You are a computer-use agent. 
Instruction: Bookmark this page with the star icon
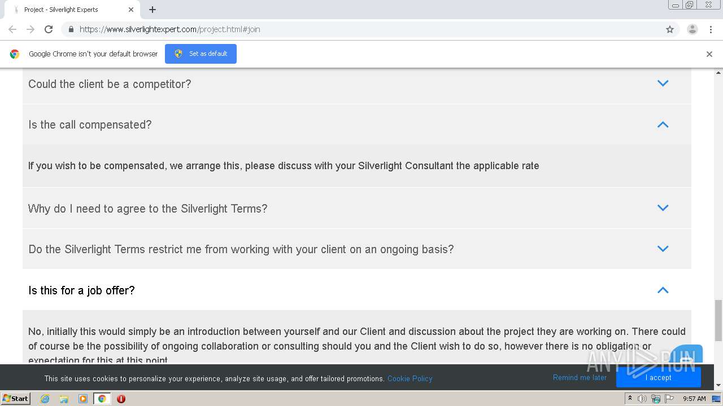(670, 29)
